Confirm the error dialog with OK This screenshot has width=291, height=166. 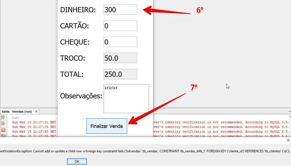(77, 161)
